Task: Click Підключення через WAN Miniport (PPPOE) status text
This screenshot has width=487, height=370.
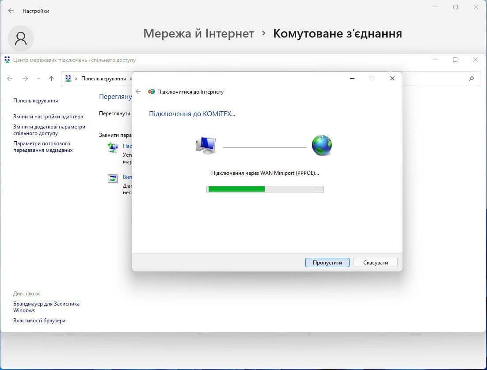Action: (x=265, y=173)
